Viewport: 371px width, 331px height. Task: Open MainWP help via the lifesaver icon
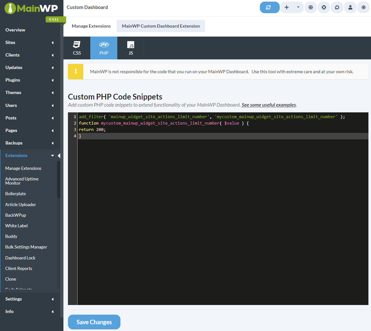[x=324, y=7]
